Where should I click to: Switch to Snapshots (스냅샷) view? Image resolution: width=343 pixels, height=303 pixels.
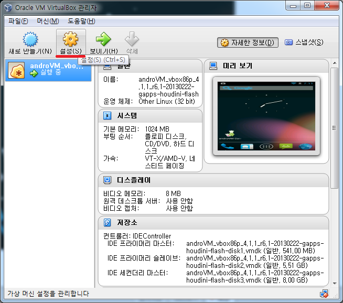[304, 42]
